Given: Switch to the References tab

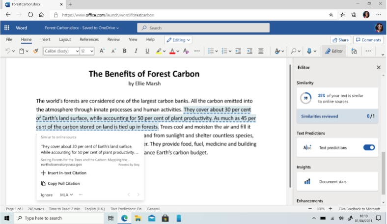Looking at the screenshot, I should [89, 40].
